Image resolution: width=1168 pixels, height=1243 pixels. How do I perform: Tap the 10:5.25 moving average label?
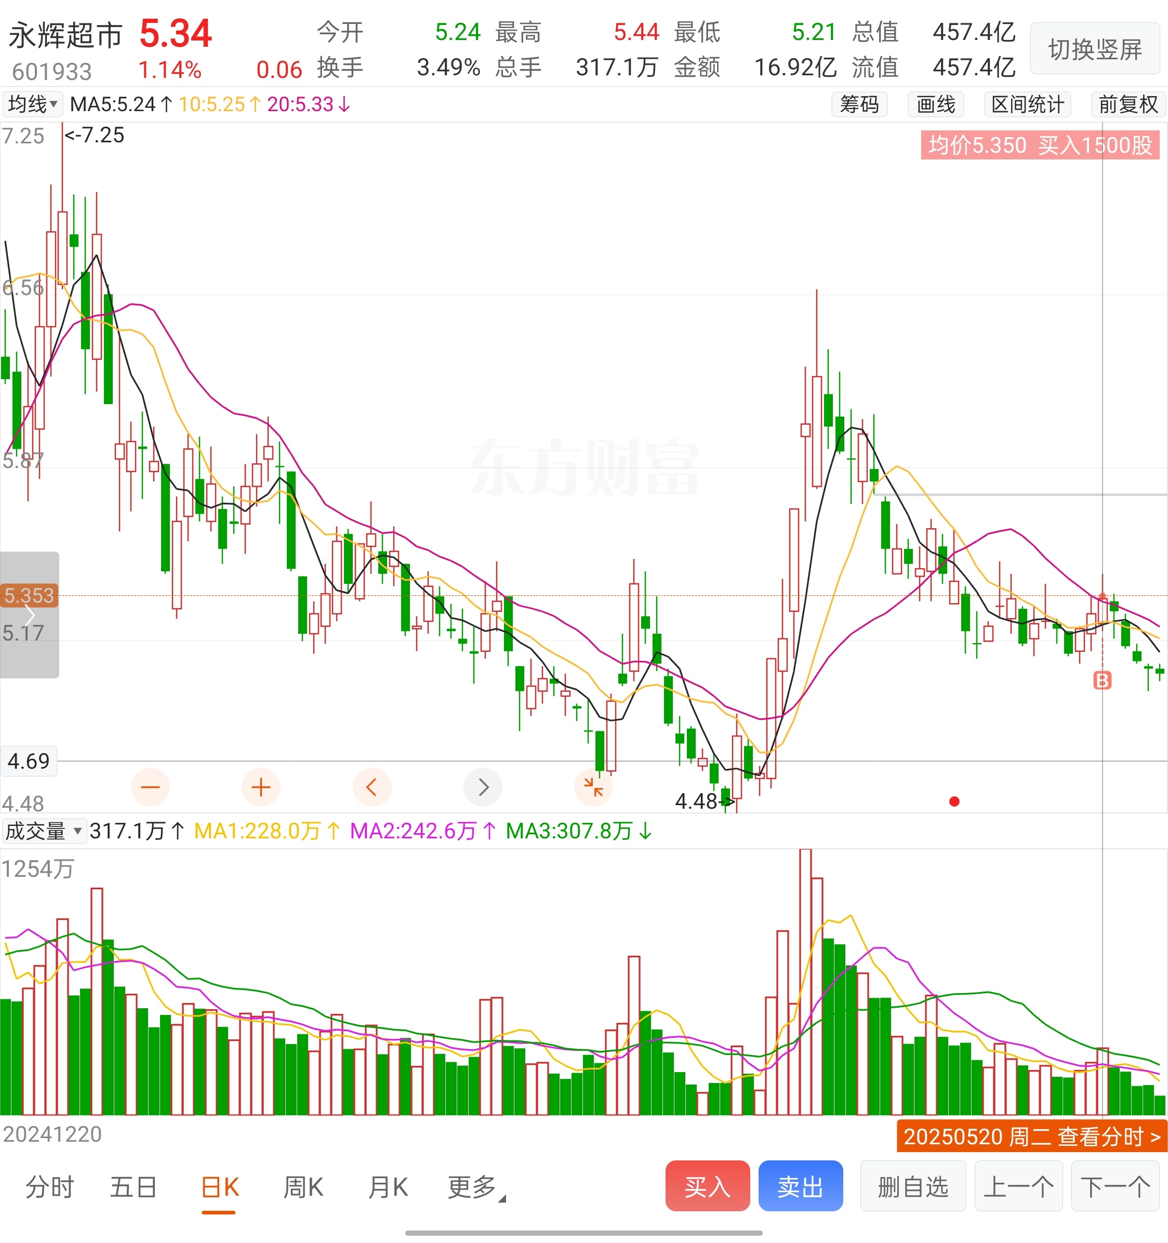220,104
